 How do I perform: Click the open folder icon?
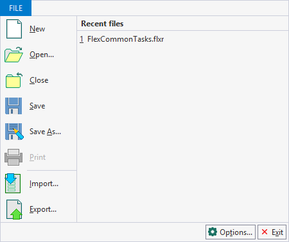click(x=13, y=55)
